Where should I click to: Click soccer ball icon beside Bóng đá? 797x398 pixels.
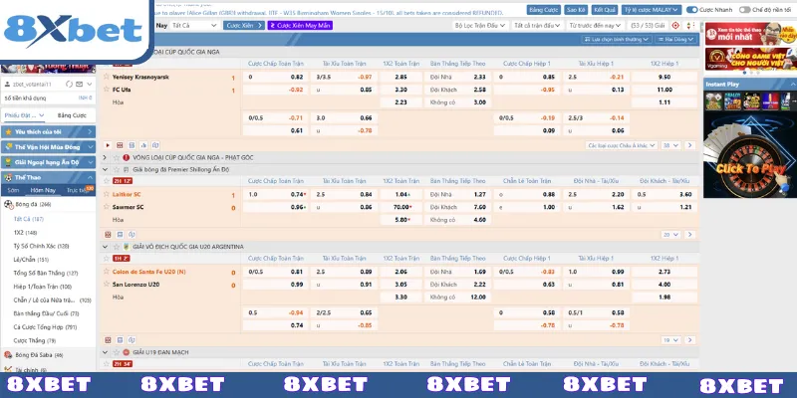(x=9, y=203)
